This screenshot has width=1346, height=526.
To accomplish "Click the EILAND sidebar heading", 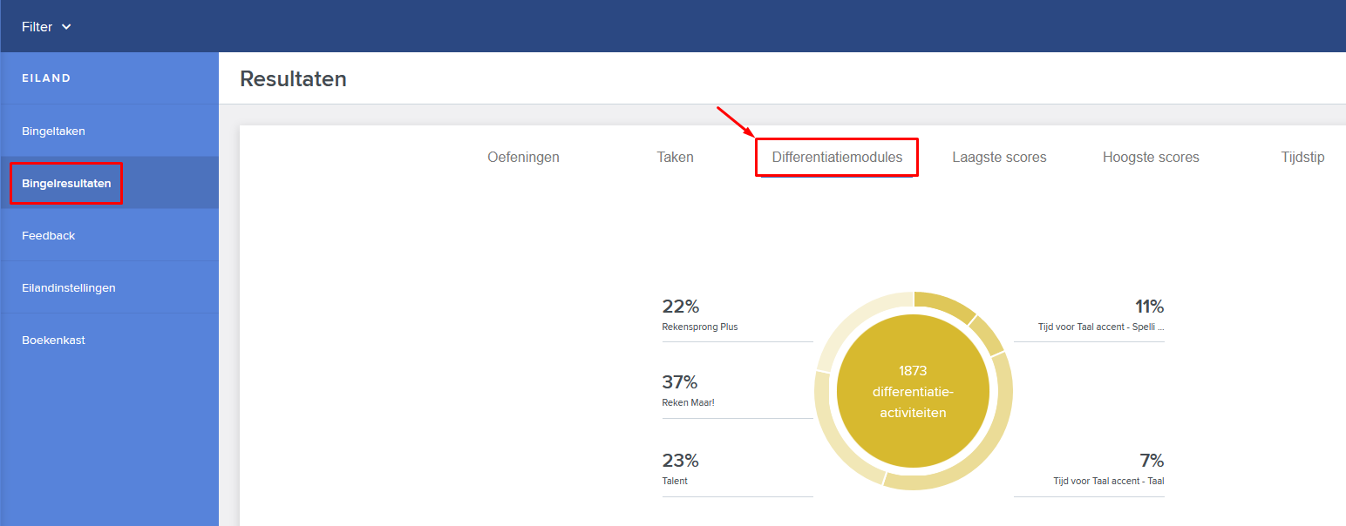I will click(x=46, y=78).
